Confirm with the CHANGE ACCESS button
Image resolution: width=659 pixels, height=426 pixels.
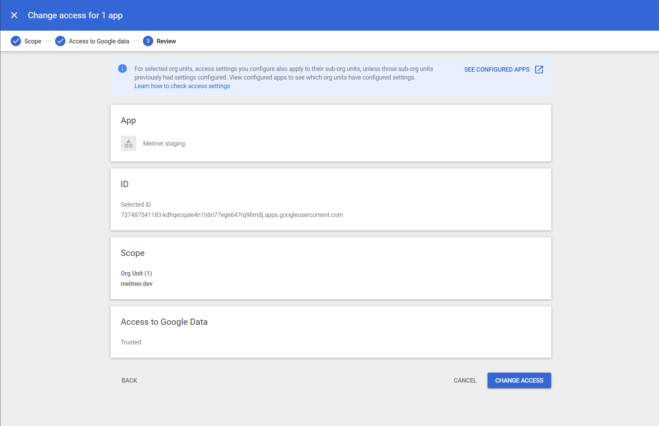point(519,381)
